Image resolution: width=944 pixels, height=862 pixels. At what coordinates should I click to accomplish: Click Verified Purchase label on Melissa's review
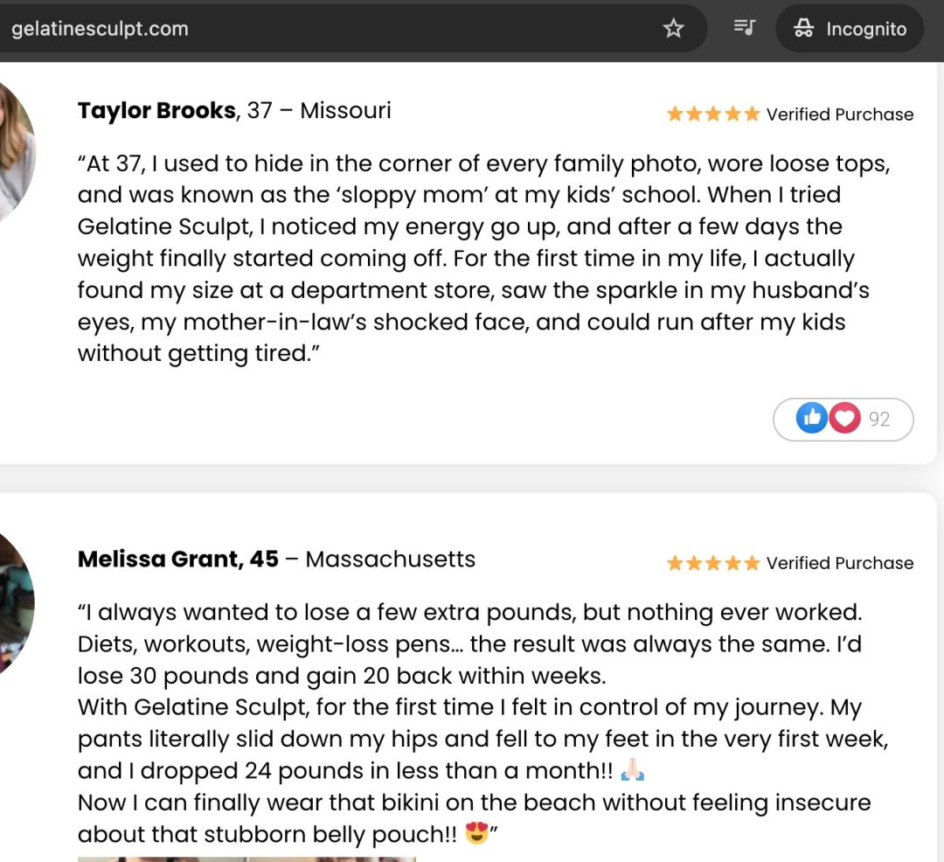click(840, 563)
